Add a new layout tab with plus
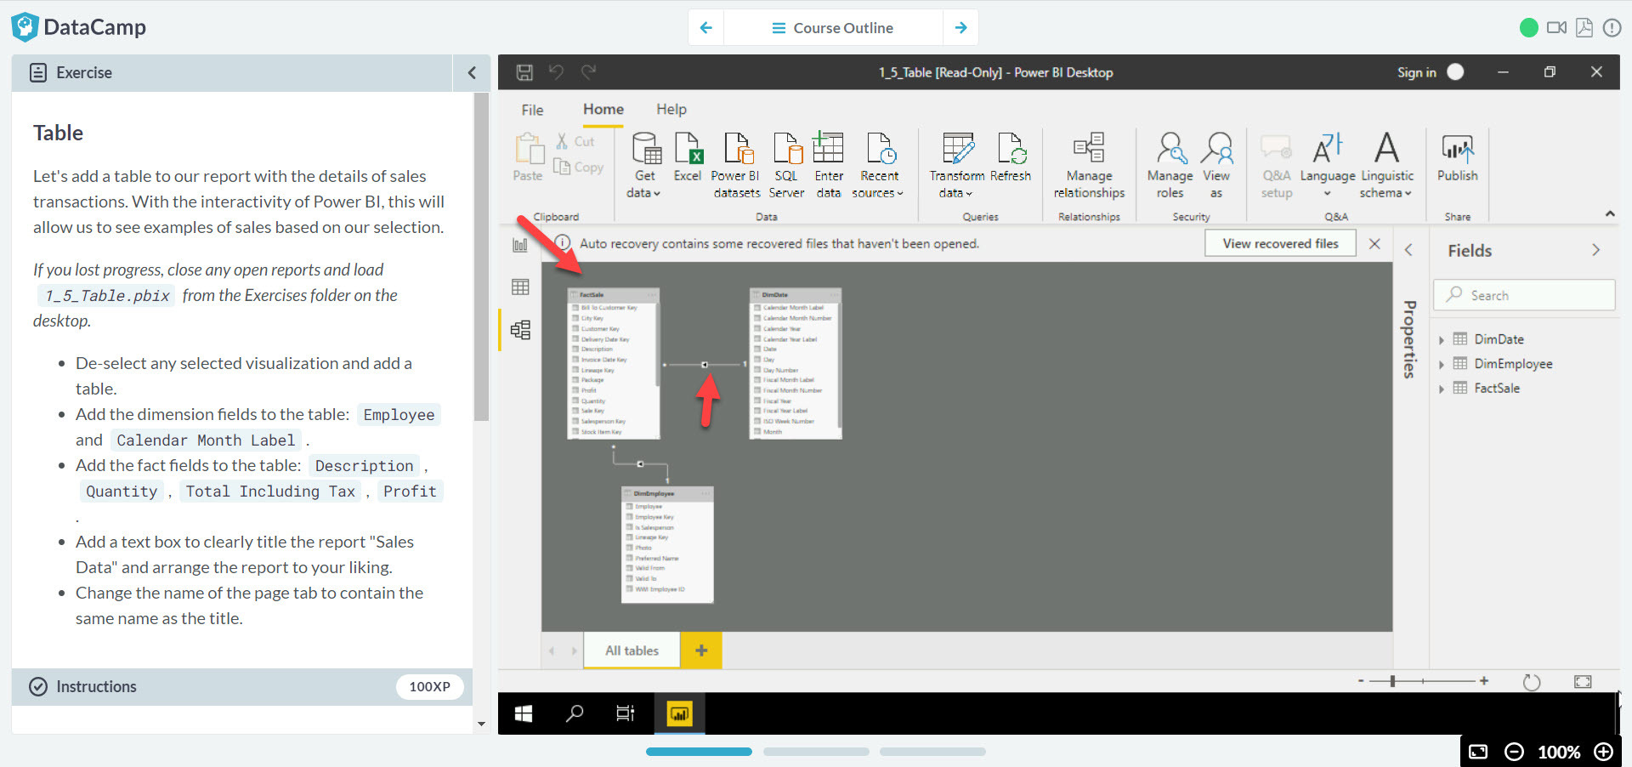The width and height of the screenshot is (1632, 767). 701,651
